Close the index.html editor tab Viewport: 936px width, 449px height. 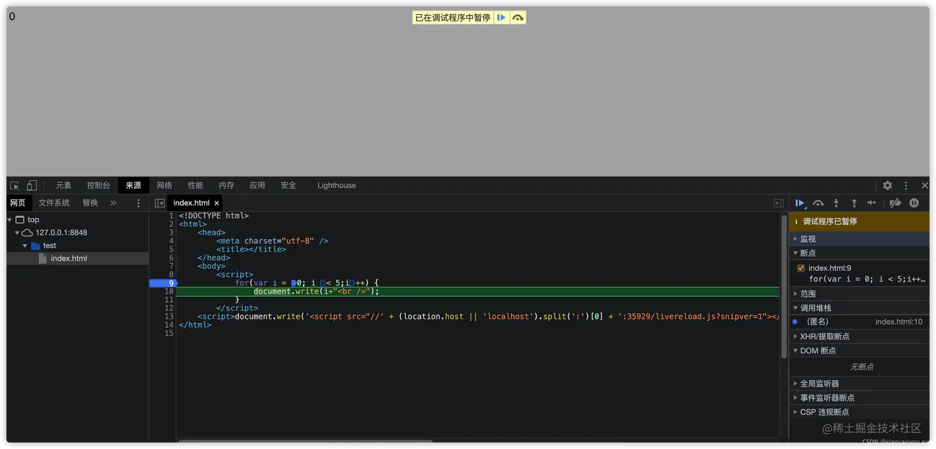click(217, 203)
